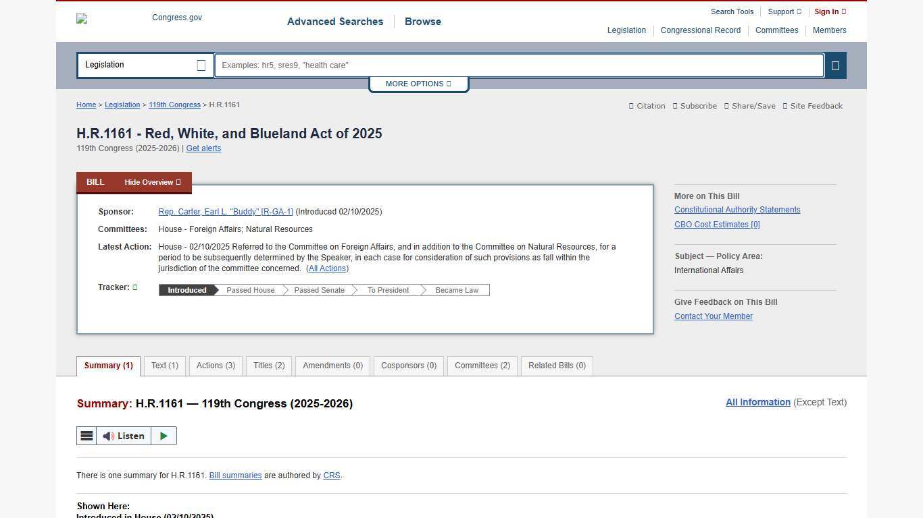This screenshot has width=923, height=518.
Task: Open the Actions (3) tab
Action: coord(215,366)
